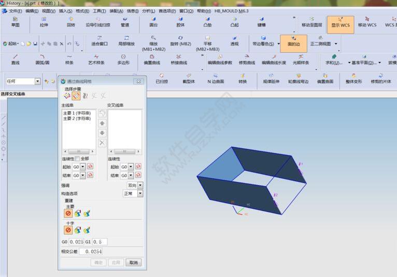Open the 任何 selection filter dropdown
The image size is (397, 277).
coord(38,81)
